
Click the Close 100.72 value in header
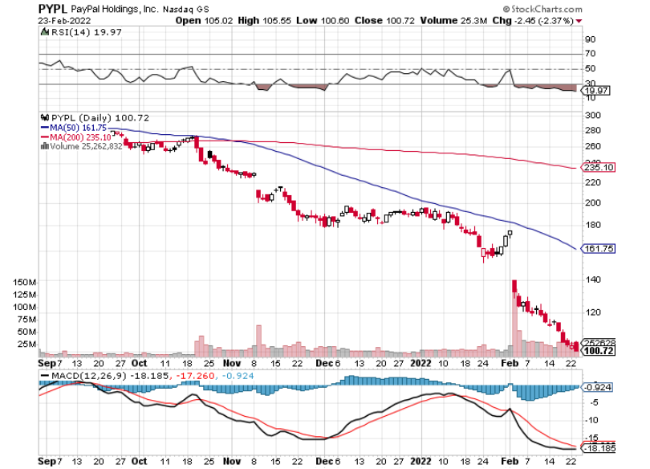tap(384, 20)
